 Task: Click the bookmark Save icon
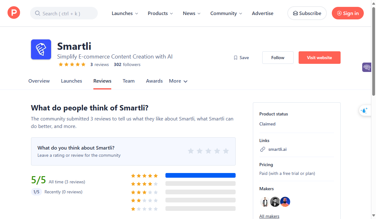236,58
